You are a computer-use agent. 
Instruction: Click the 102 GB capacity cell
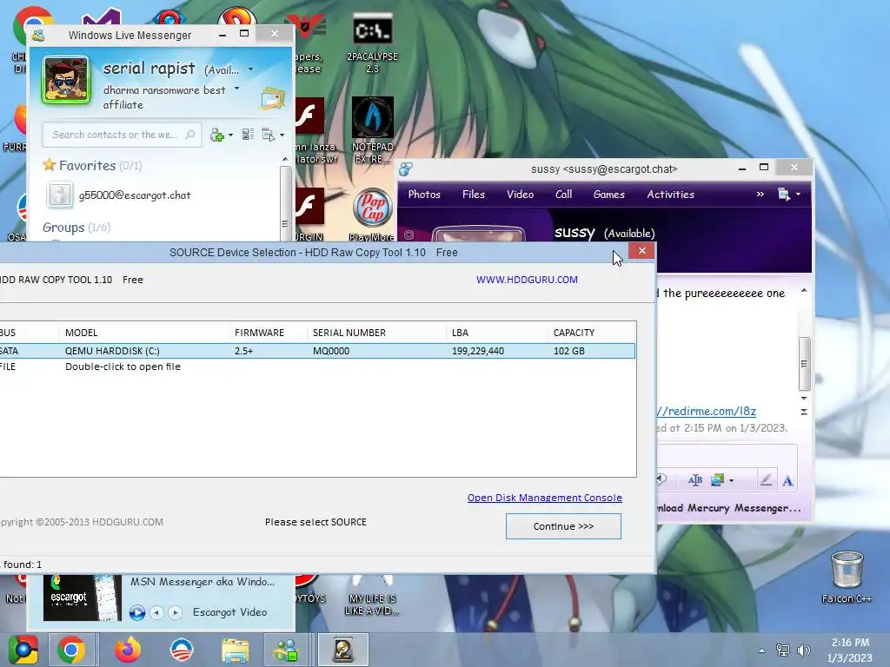coord(568,351)
